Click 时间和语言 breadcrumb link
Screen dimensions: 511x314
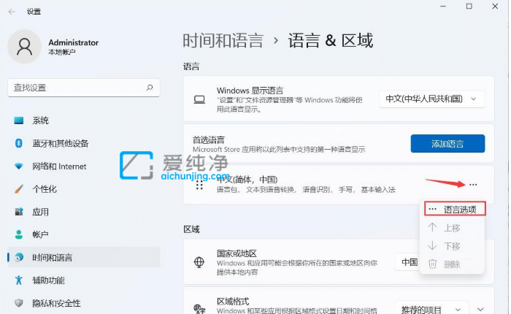click(x=223, y=41)
